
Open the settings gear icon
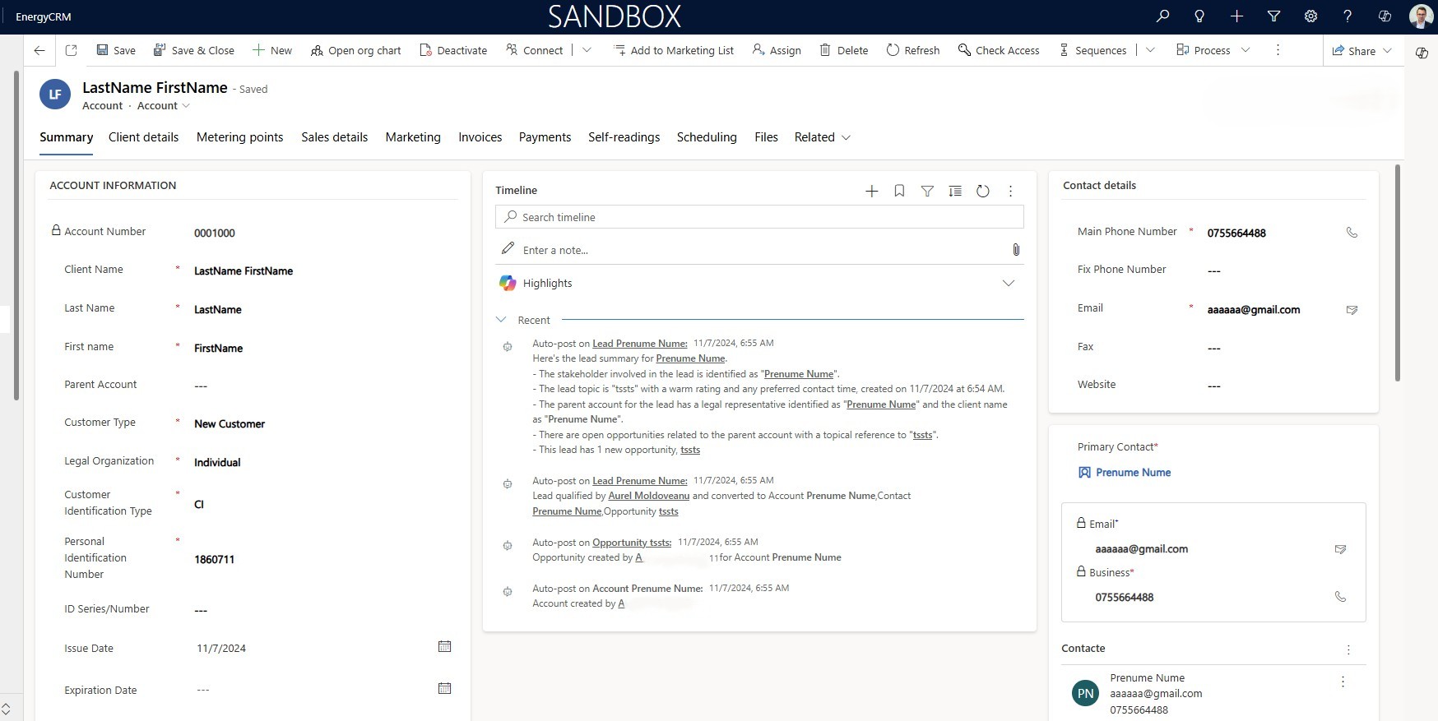[1310, 16]
